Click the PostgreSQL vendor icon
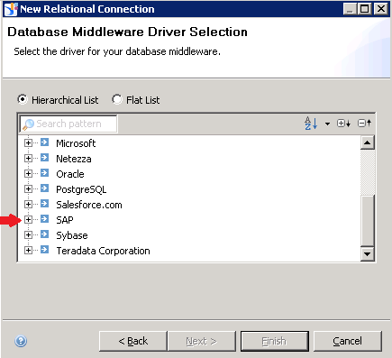Screen dimensions: 392x358 (x=44, y=188)
